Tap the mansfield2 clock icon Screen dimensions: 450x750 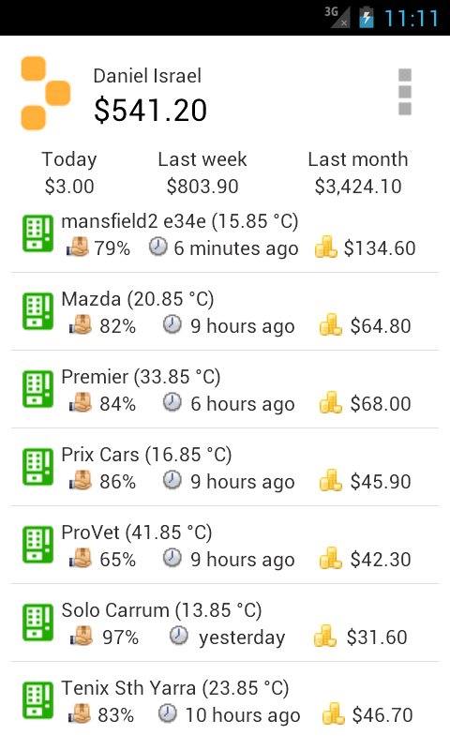157,247
